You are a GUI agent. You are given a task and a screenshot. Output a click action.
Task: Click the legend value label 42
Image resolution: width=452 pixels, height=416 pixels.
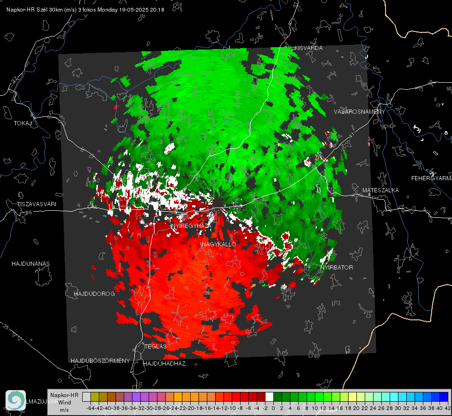pyautogui.click(x=448, y=408)
